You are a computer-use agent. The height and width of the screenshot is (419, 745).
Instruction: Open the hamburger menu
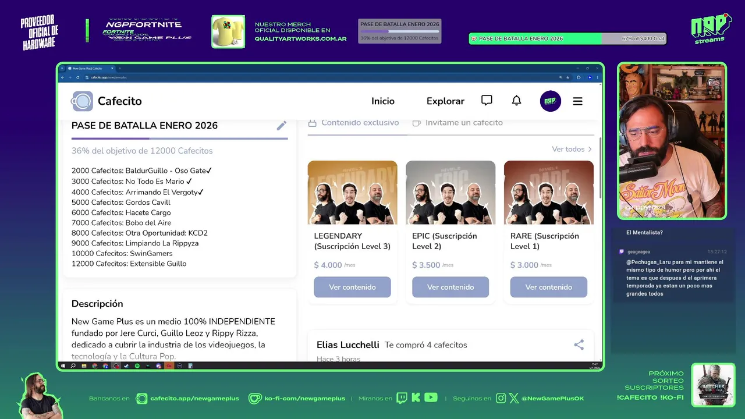(x=577, y=101)
